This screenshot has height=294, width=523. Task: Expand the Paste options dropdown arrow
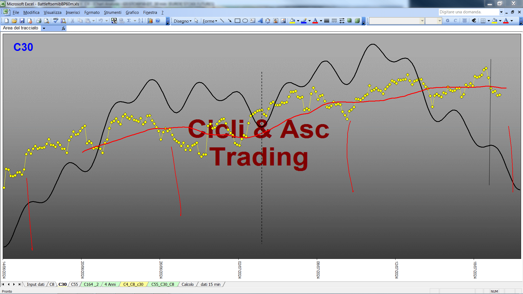[93, 21]
